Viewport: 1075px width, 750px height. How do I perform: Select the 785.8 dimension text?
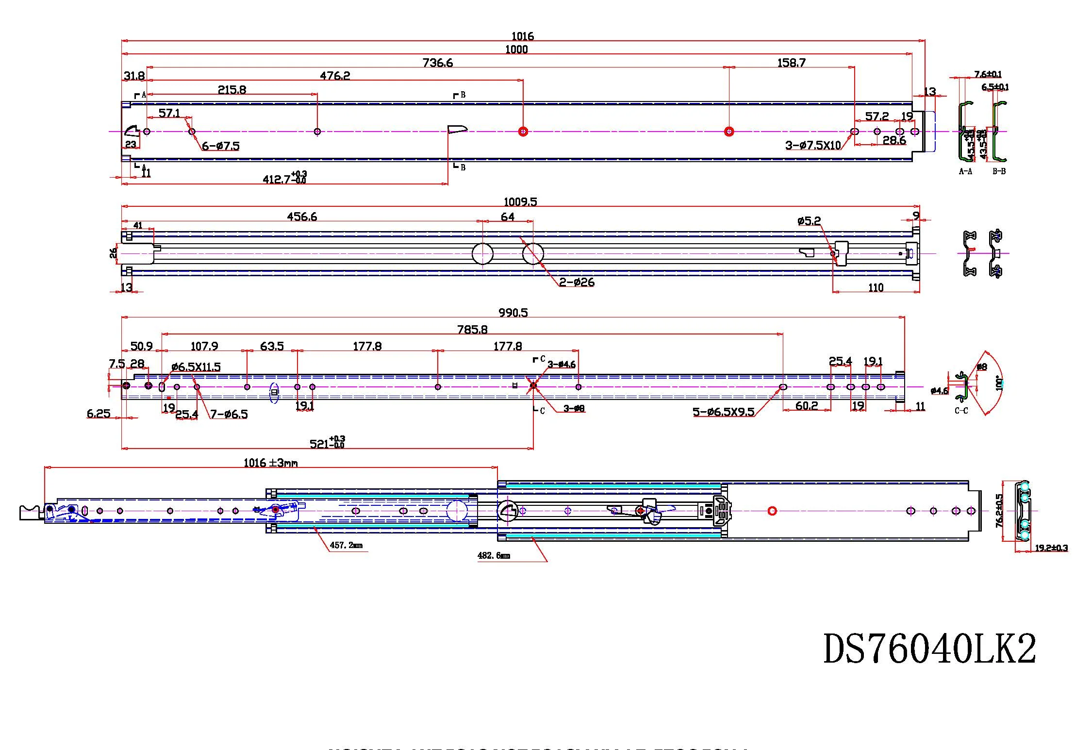tap(472, 330)
